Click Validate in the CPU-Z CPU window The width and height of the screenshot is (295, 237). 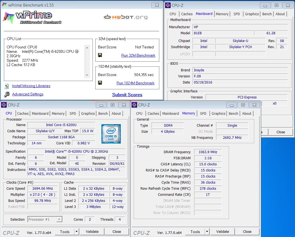(92, 231)
